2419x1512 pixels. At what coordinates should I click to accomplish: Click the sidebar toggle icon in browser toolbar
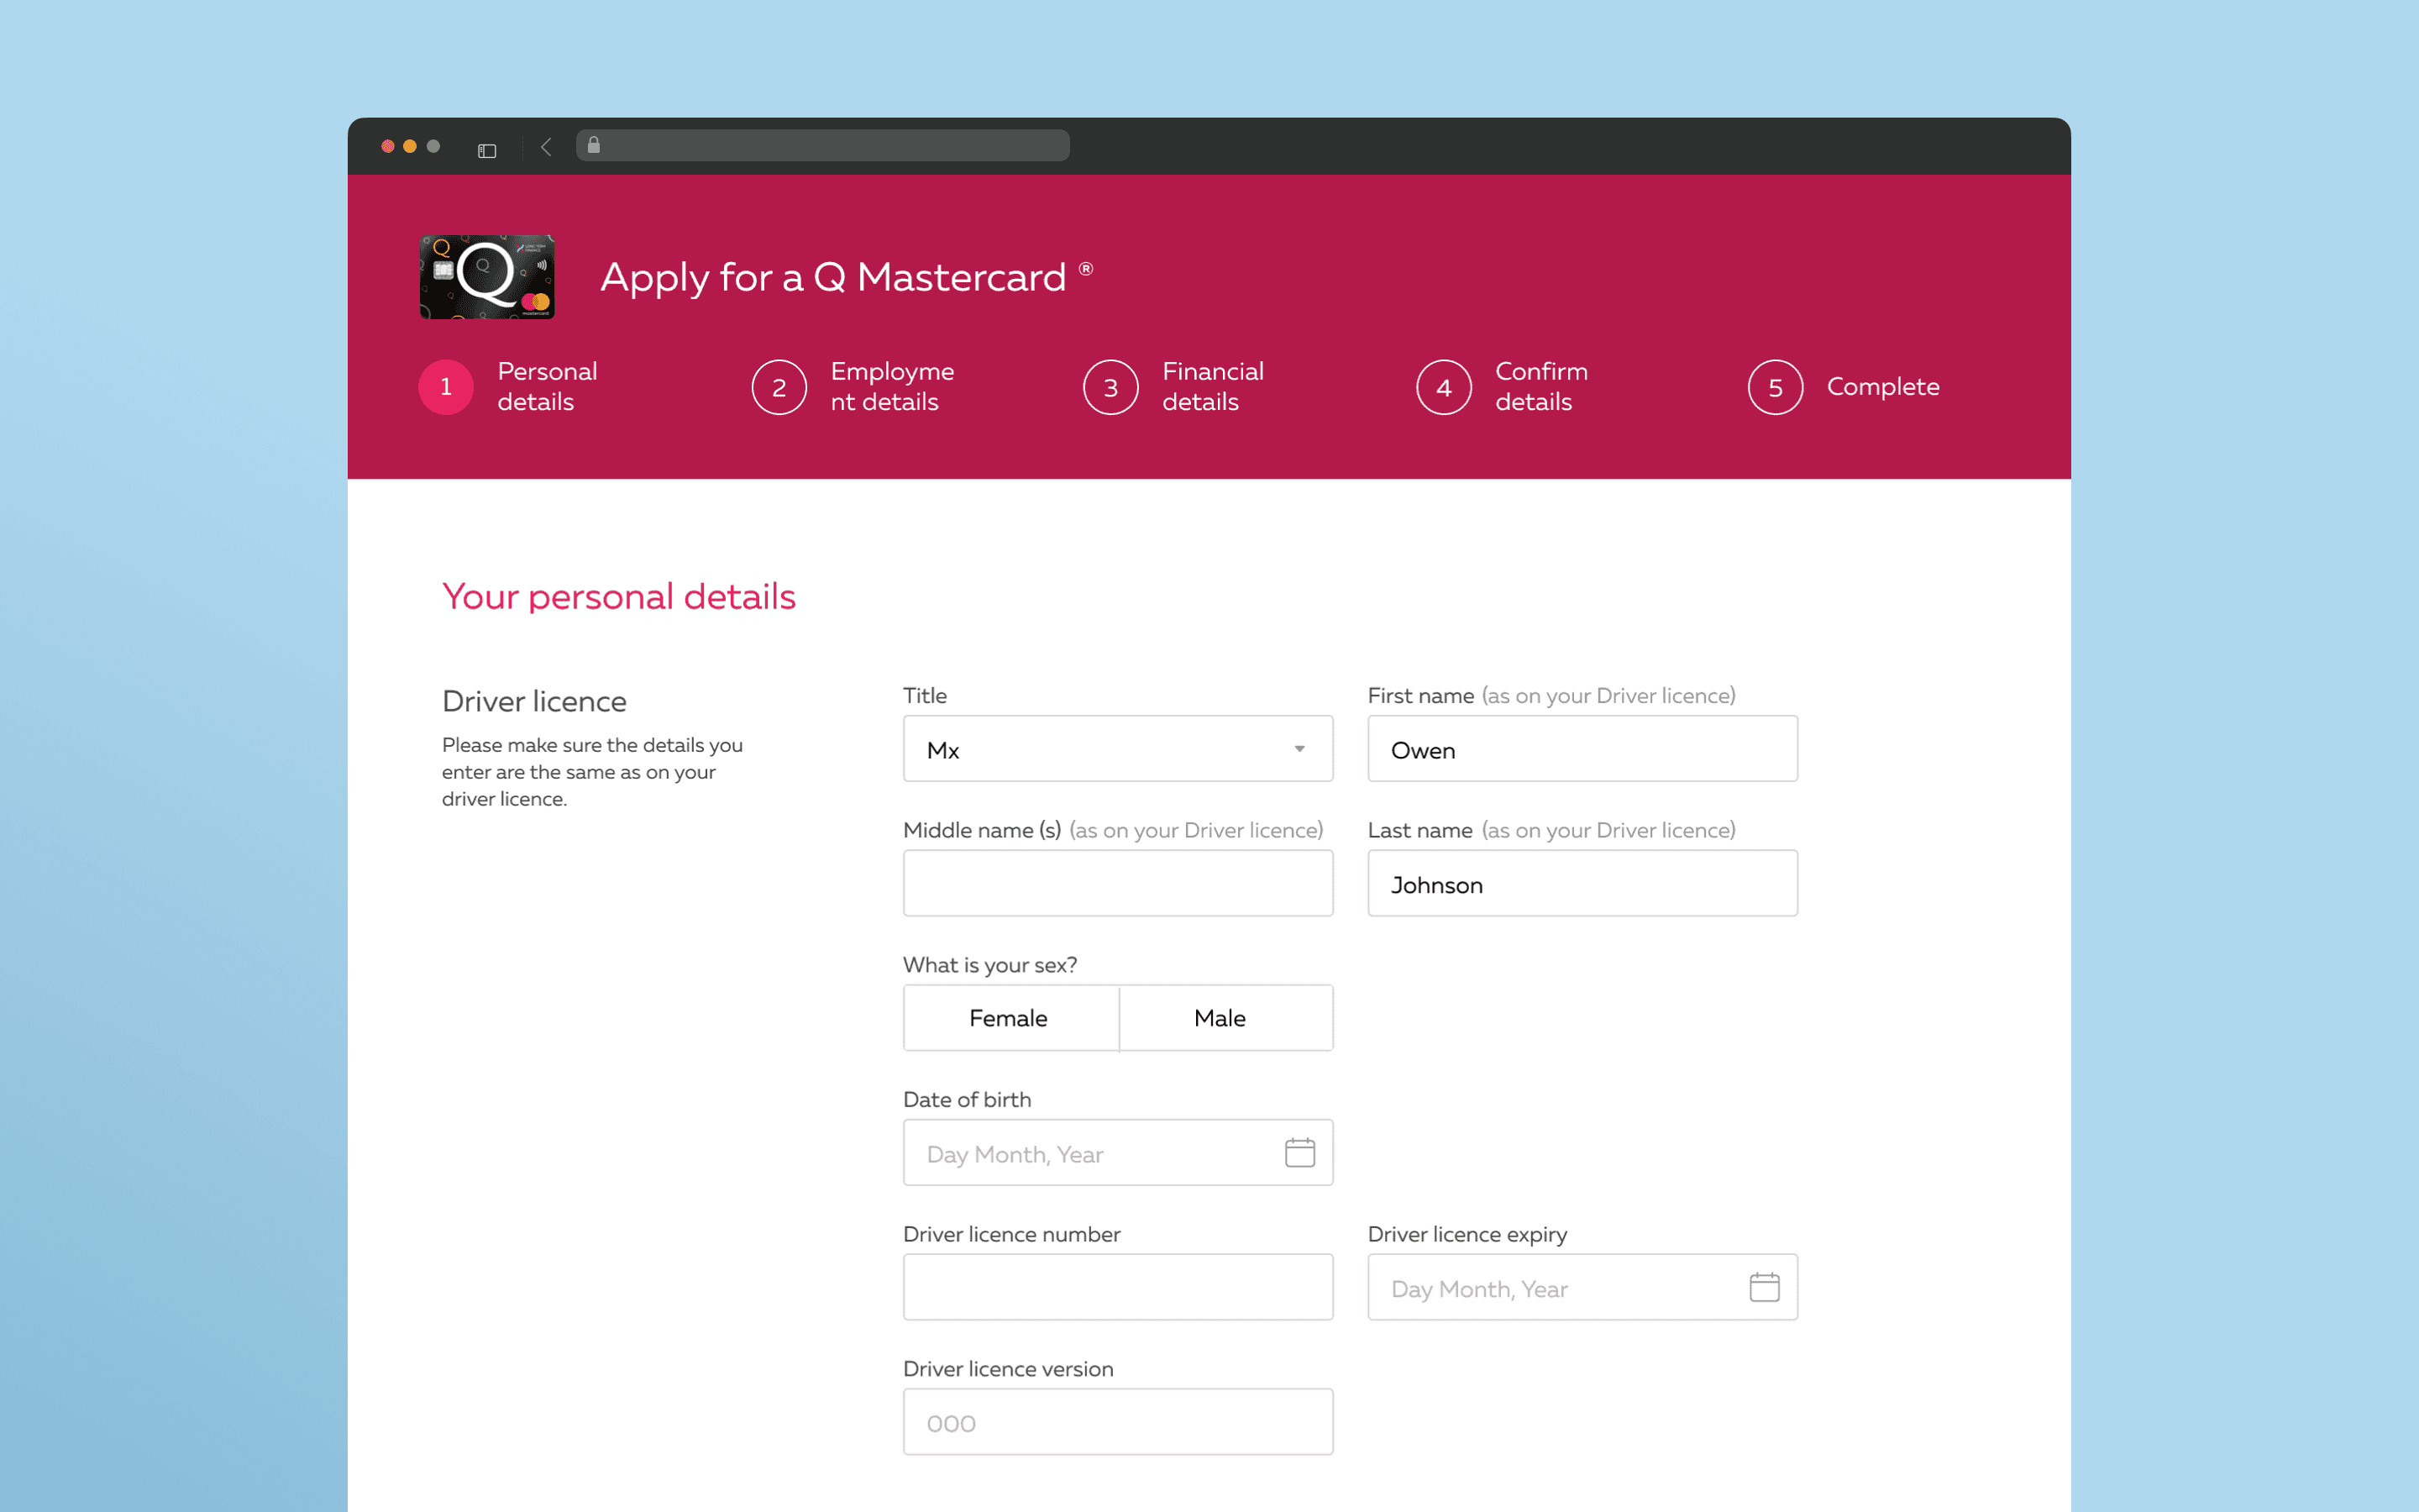click(x=487, y=150)
